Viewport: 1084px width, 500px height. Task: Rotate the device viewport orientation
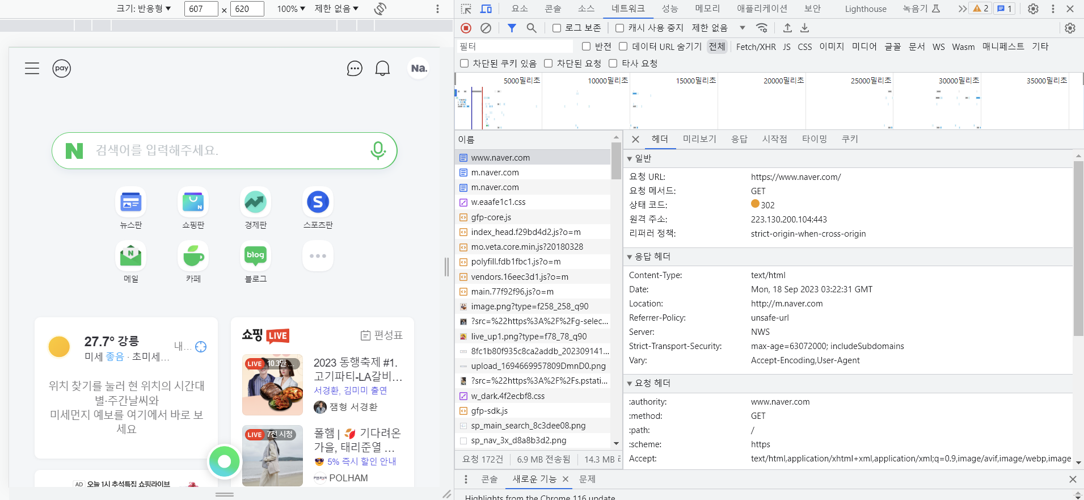pyautogui.click(x=381, y=9)
